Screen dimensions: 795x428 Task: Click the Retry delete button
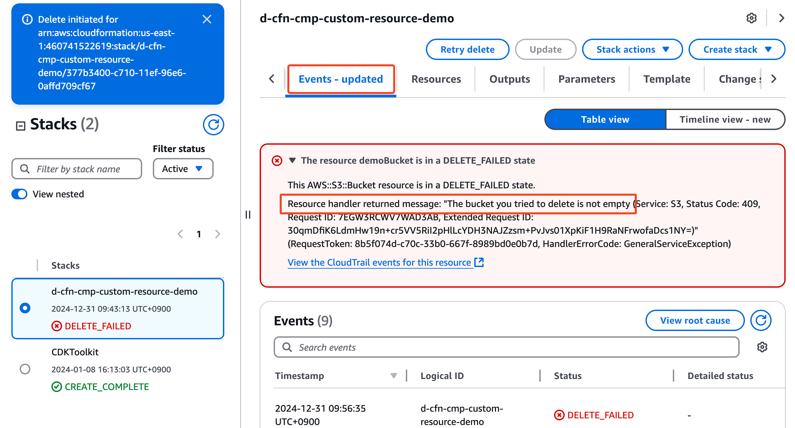coord(467,49)
